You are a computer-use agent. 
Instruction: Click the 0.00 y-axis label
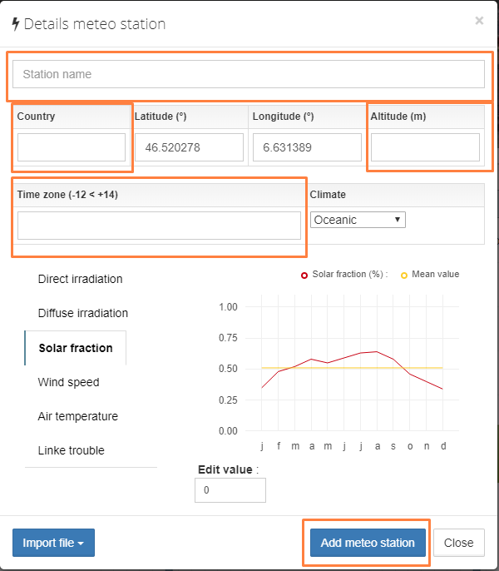coord(228,431)
